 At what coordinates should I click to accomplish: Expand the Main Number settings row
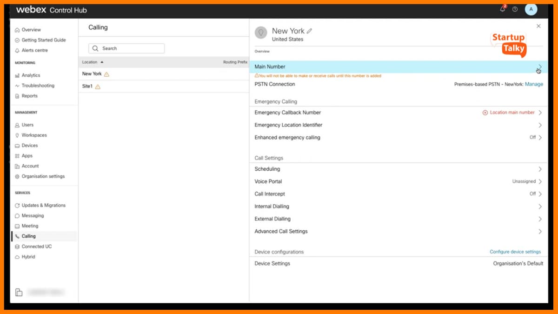[538, 67]
